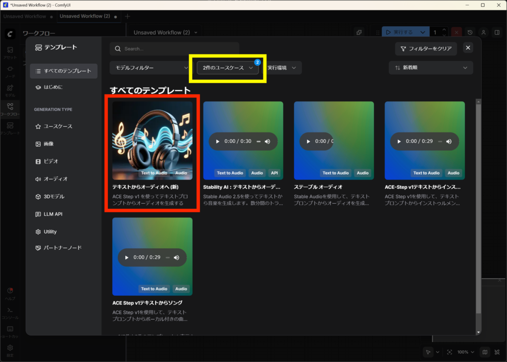Image resolution: width=507 pixels, height=362 pixels.
Task: Mute the ACE Step v1テキストからソング audio preview
Action: pyautogui.click(x=176, y=258)
